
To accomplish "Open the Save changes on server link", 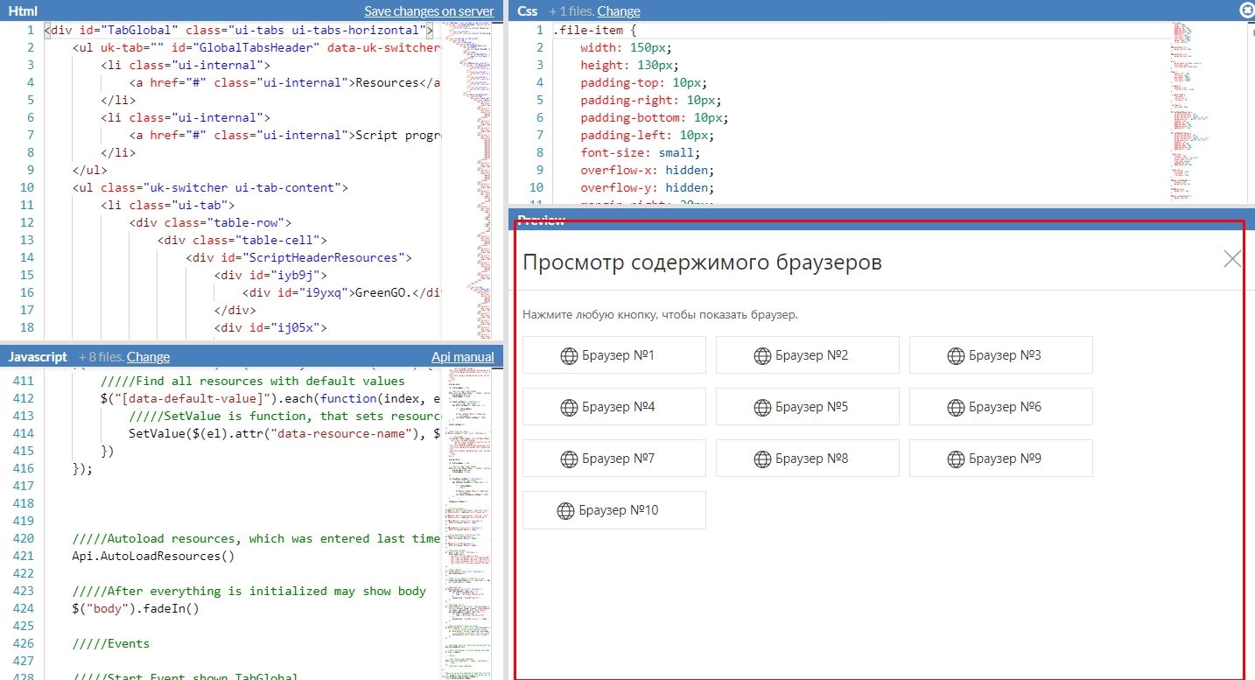I will pos(430,11).
